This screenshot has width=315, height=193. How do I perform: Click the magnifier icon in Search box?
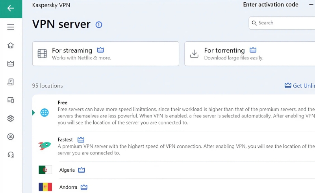pos(254,23)
